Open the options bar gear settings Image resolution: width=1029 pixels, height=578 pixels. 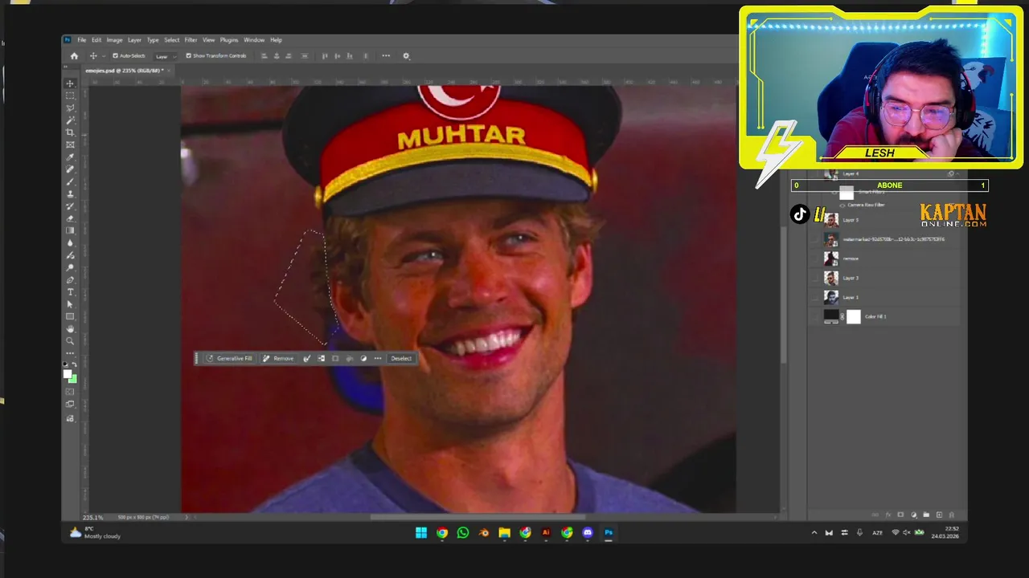coord(406,56)
